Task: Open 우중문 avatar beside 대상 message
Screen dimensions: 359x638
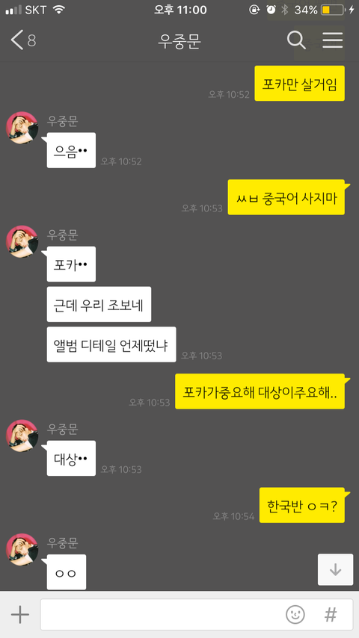Action: 22,436
